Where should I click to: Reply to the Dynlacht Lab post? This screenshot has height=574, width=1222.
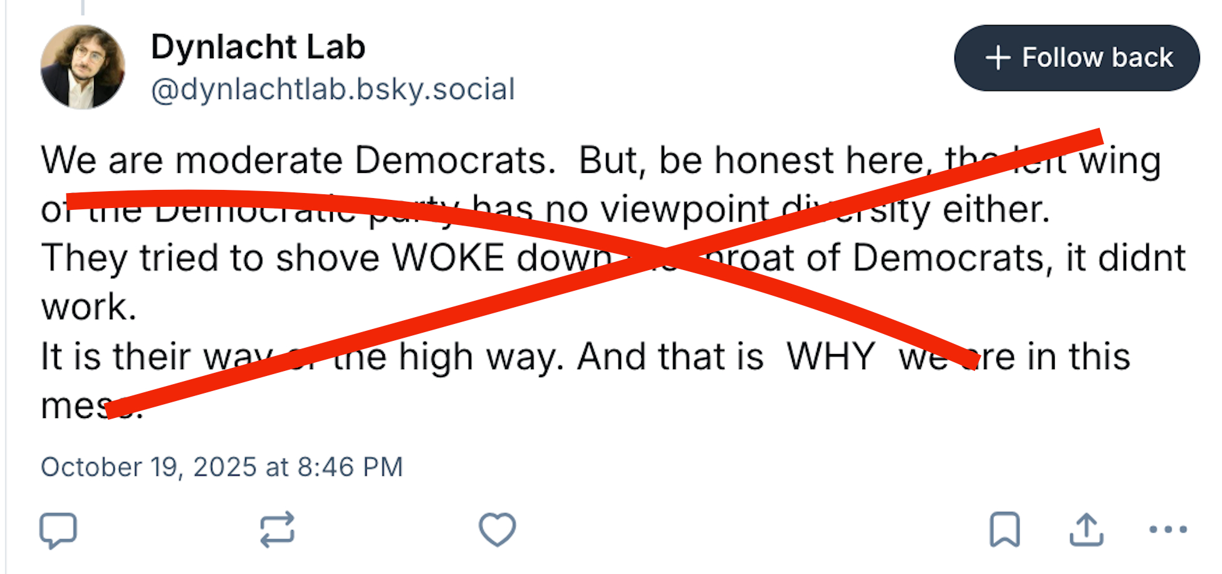pyautogui.click(x=58, y=530)
